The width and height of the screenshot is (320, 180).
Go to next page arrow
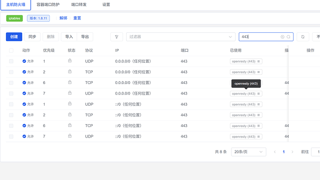293,152
